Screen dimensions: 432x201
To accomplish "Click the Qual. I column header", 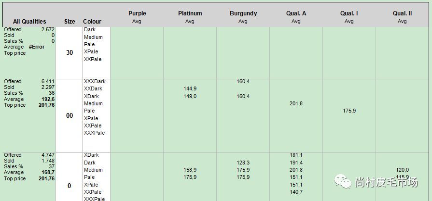I will coord(348,13).
